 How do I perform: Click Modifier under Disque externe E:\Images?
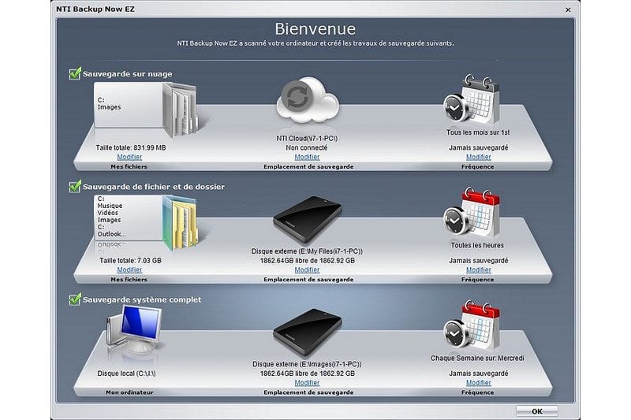tap(307, 383)
